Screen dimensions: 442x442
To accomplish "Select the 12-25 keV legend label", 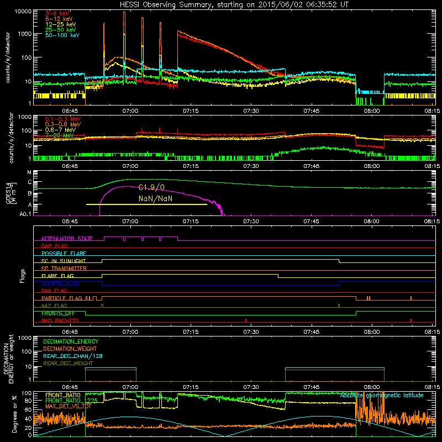I will pyautogui.click(x=61, y=24).
